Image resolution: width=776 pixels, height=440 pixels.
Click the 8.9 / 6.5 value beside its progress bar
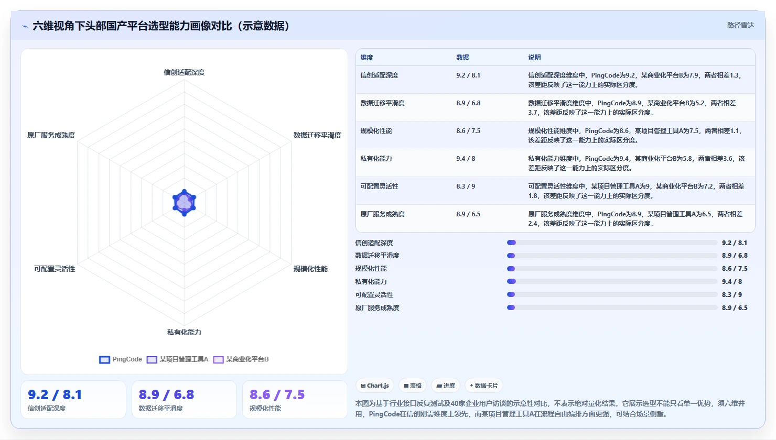[735, 308]
